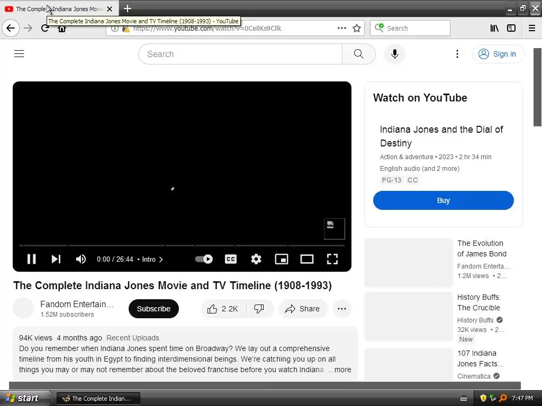The height and width of the screenshot is (406, 542).
Task: Click the video progress bar
Action: click(182, 245)
